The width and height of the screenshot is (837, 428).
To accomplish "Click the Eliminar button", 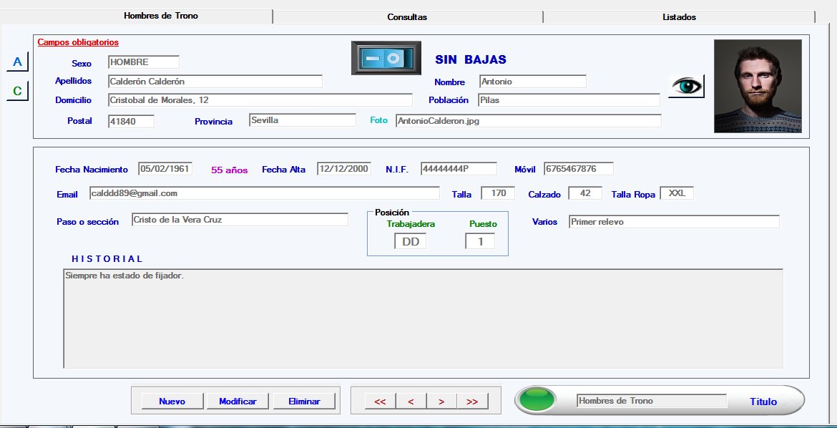I will click(304, 402).
